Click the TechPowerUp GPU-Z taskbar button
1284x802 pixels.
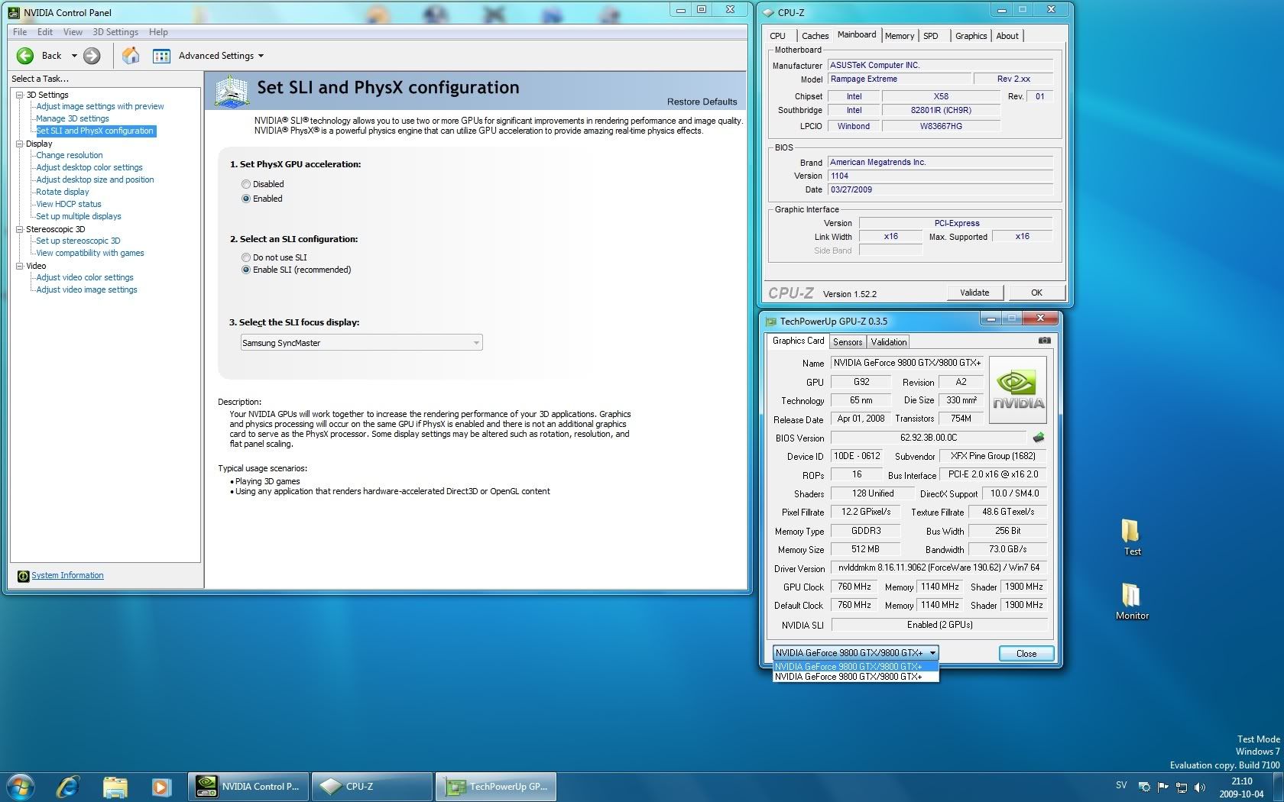[495, 787]
